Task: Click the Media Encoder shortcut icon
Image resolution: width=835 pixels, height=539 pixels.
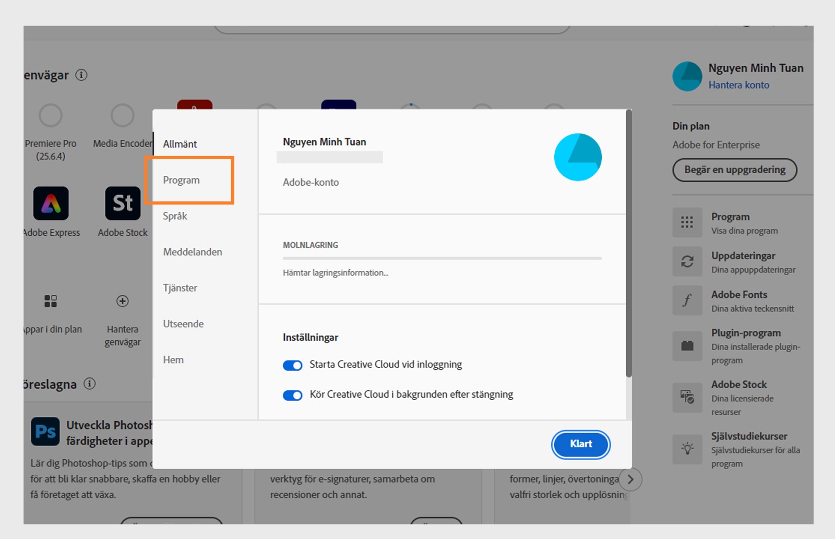Action: (122, 116)
